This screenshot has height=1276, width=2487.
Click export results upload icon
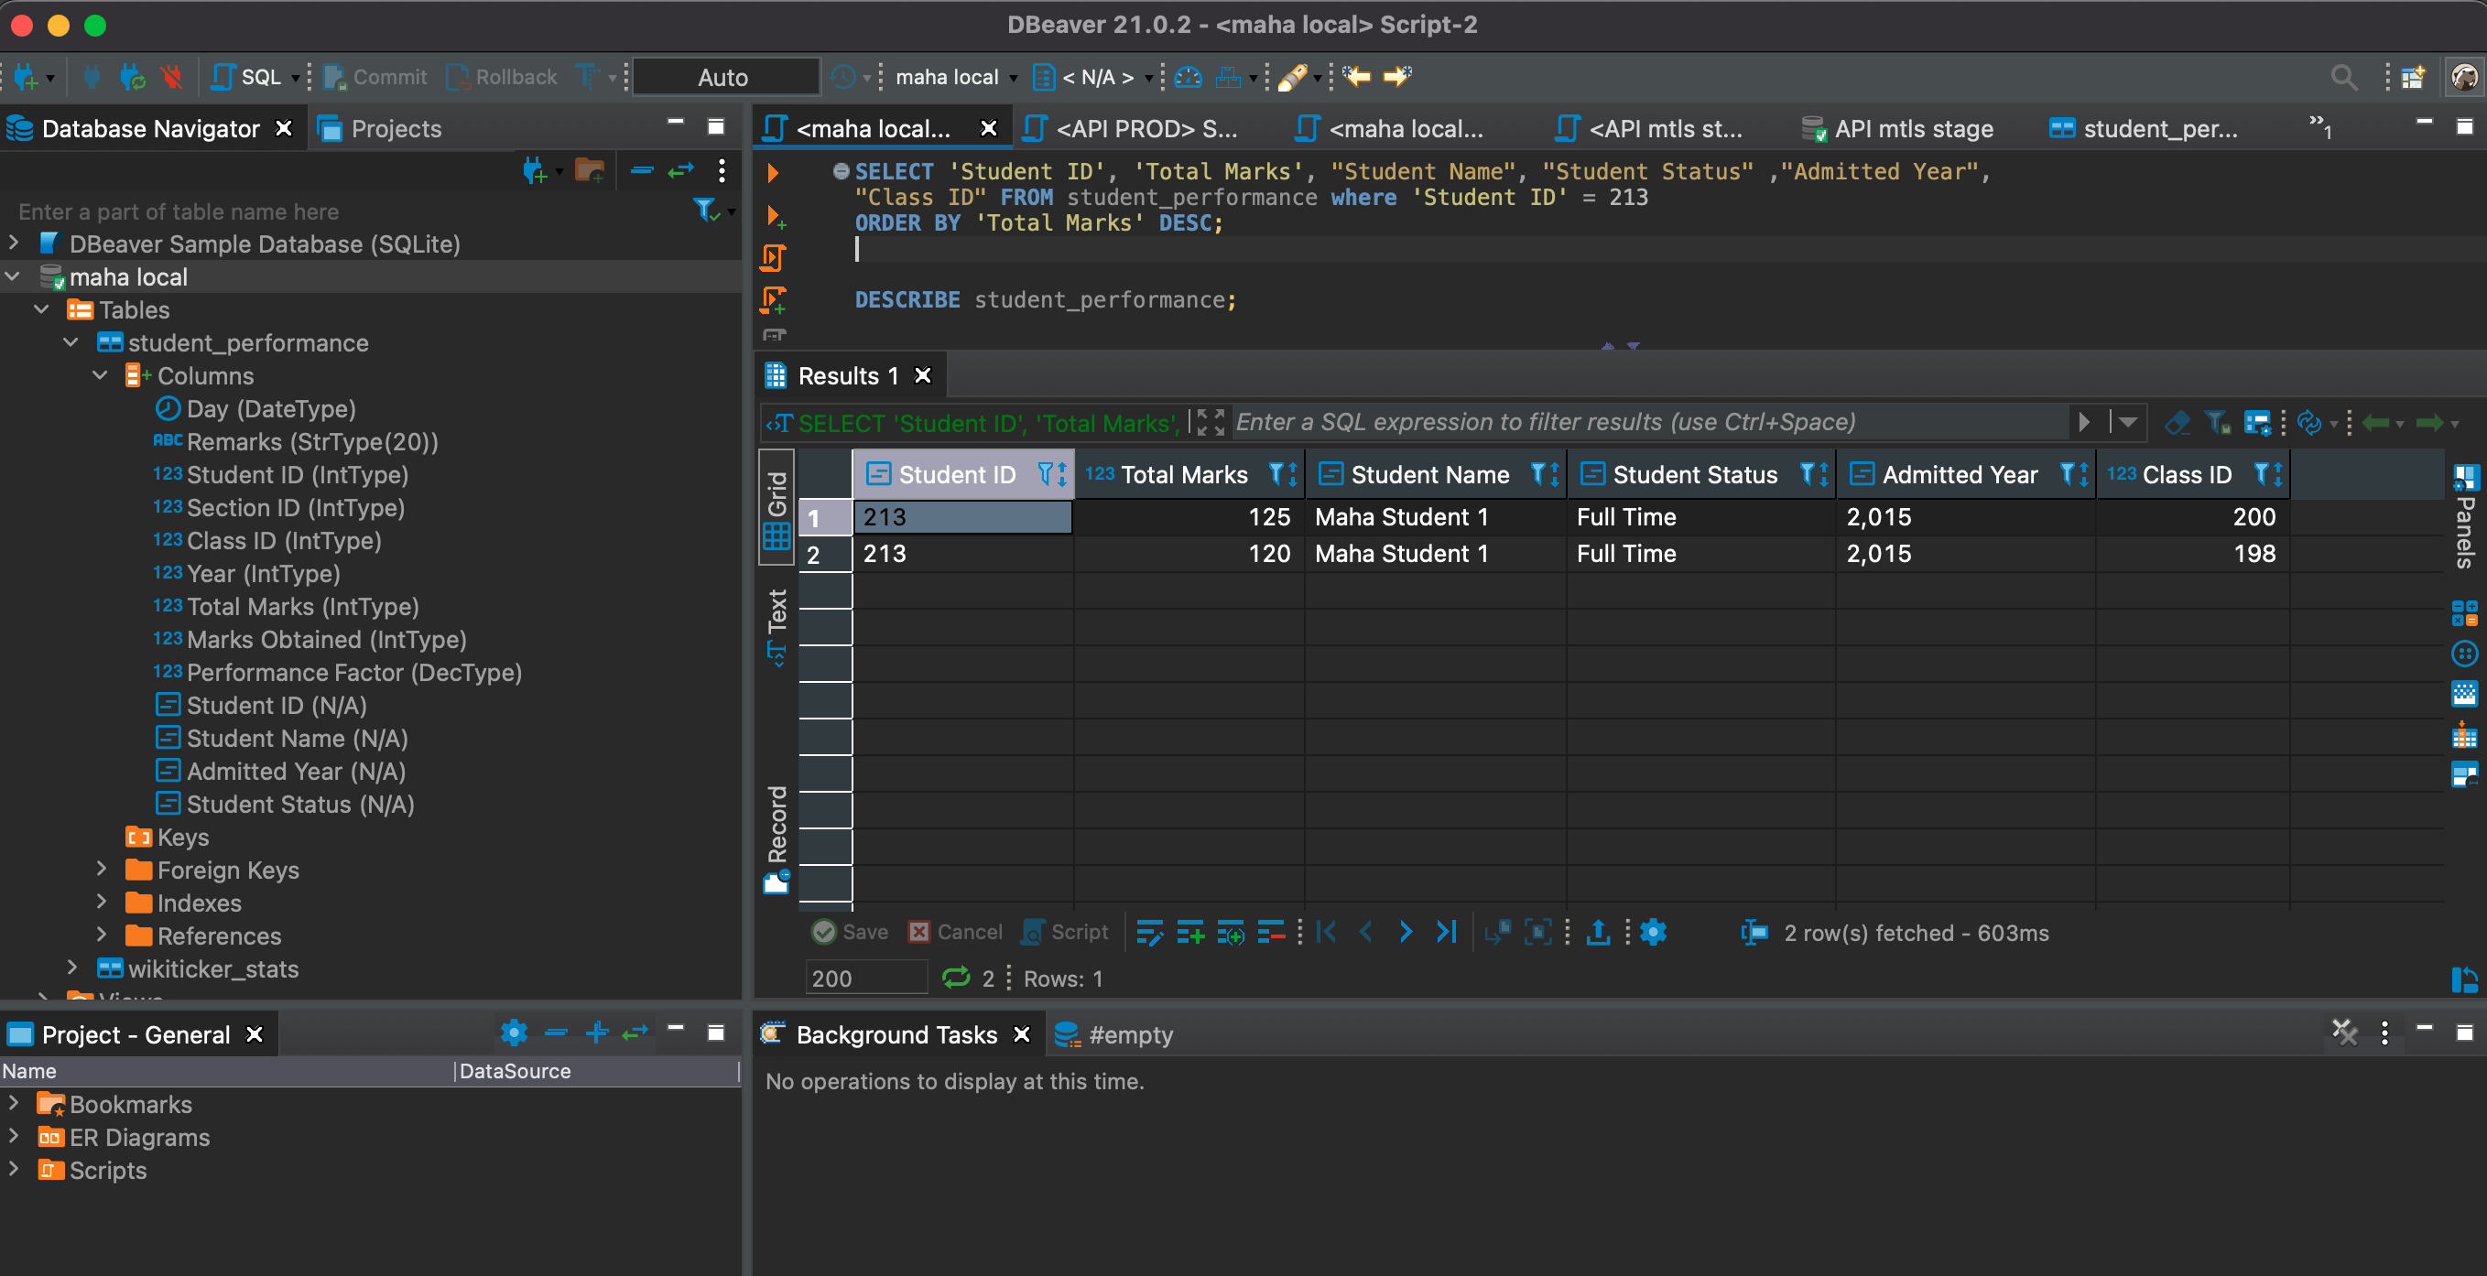1599,932
